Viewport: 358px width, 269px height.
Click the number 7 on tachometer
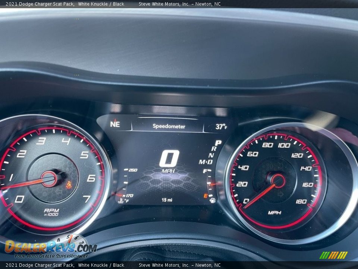point(87,199)
